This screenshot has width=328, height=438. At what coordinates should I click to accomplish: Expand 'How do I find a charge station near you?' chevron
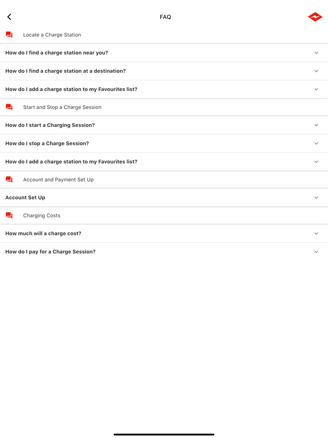[316, 53]
